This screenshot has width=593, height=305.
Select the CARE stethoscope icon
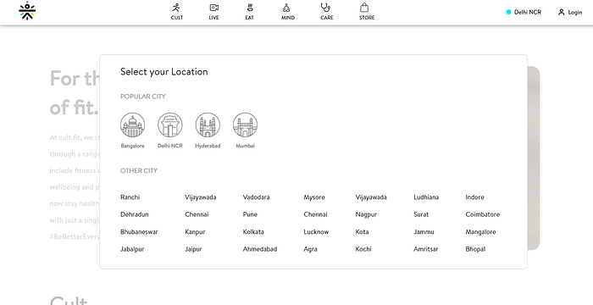pyautogui.click(x=325, y=8)
